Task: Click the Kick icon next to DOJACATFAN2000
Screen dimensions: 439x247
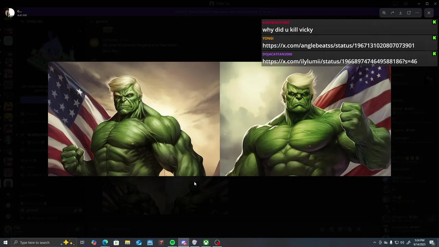Action: click(434, 54)
